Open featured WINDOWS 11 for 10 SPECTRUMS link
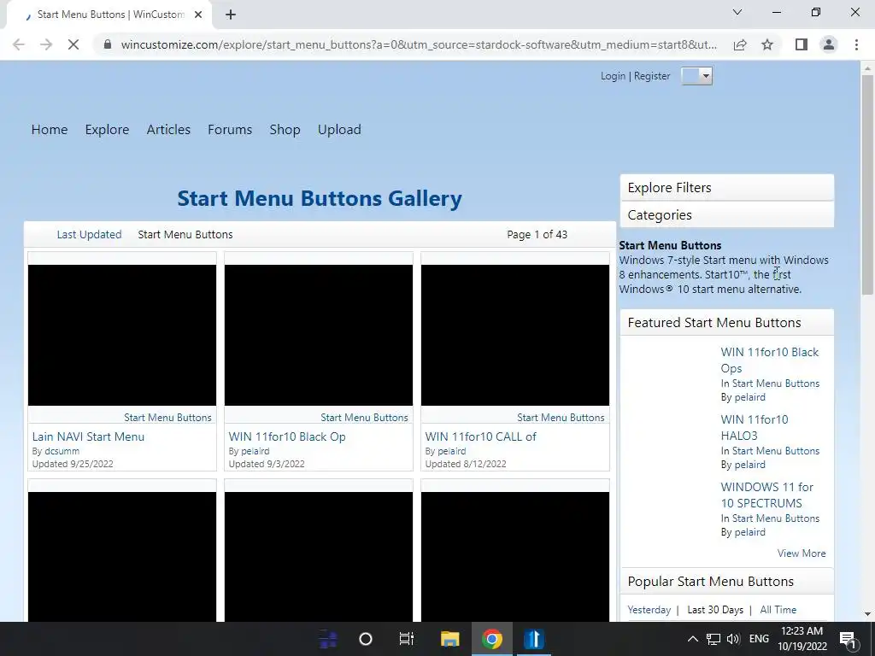 (766, 495)
